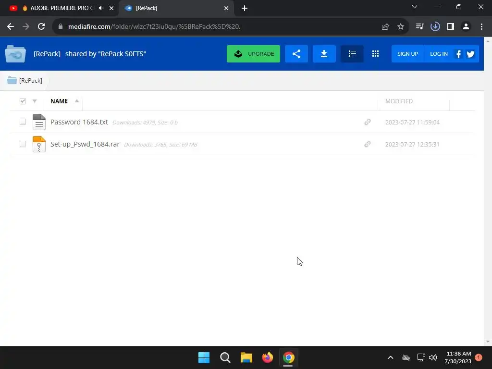Image resolution: width=492 pixels, height=369 pixels.
Task: Click Chrome icon in taskbar
Action: coord(288,357)
